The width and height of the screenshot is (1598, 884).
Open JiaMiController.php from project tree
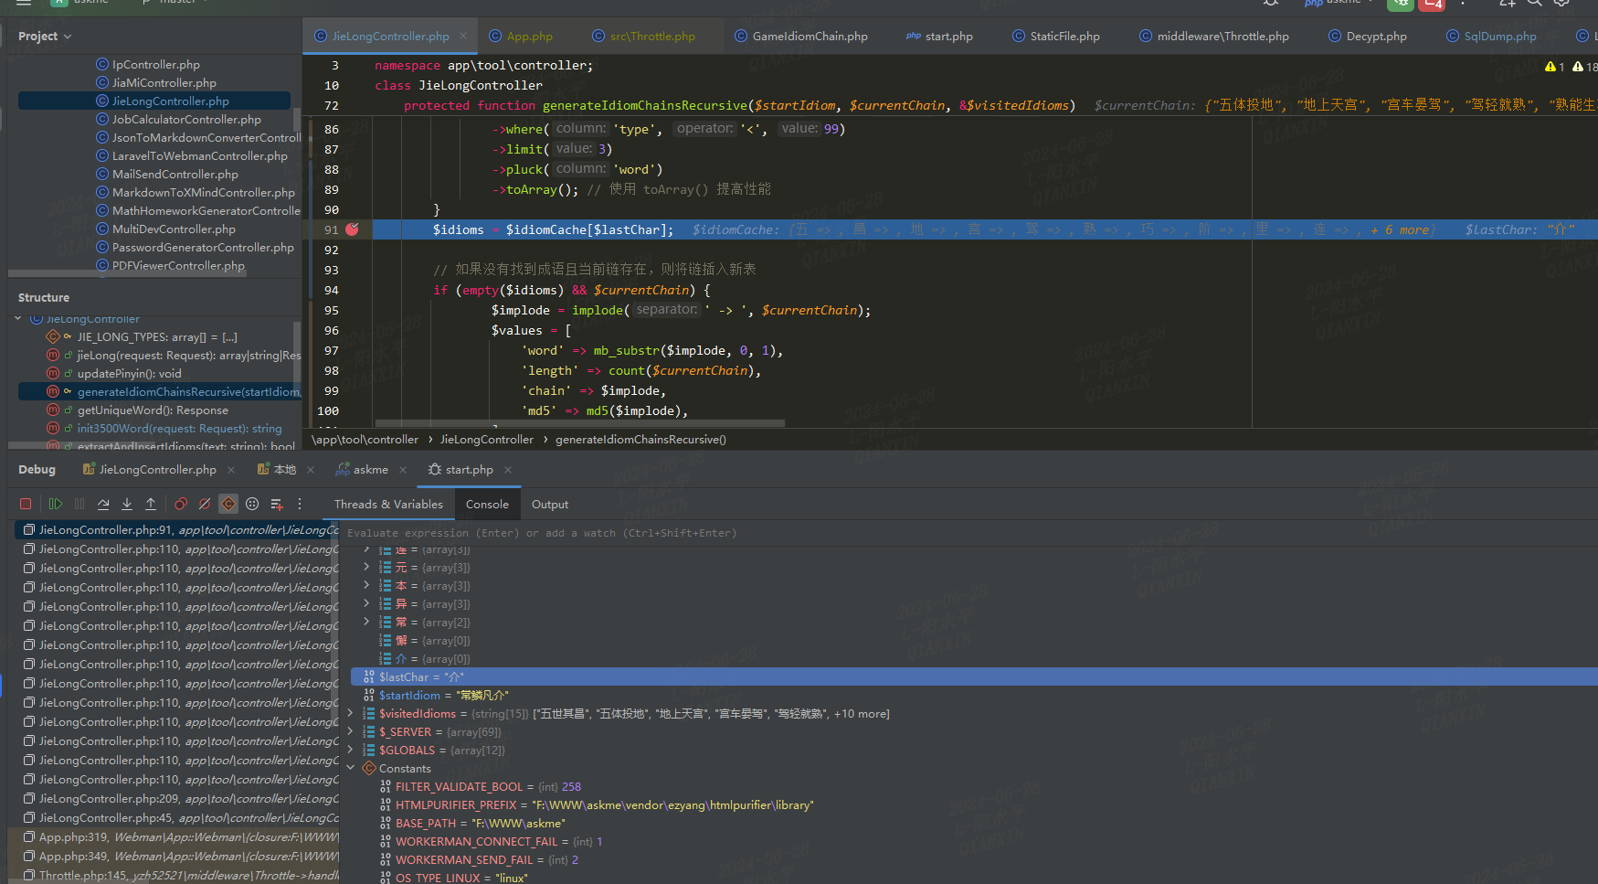pyautogui.click(x=164, y=83)
